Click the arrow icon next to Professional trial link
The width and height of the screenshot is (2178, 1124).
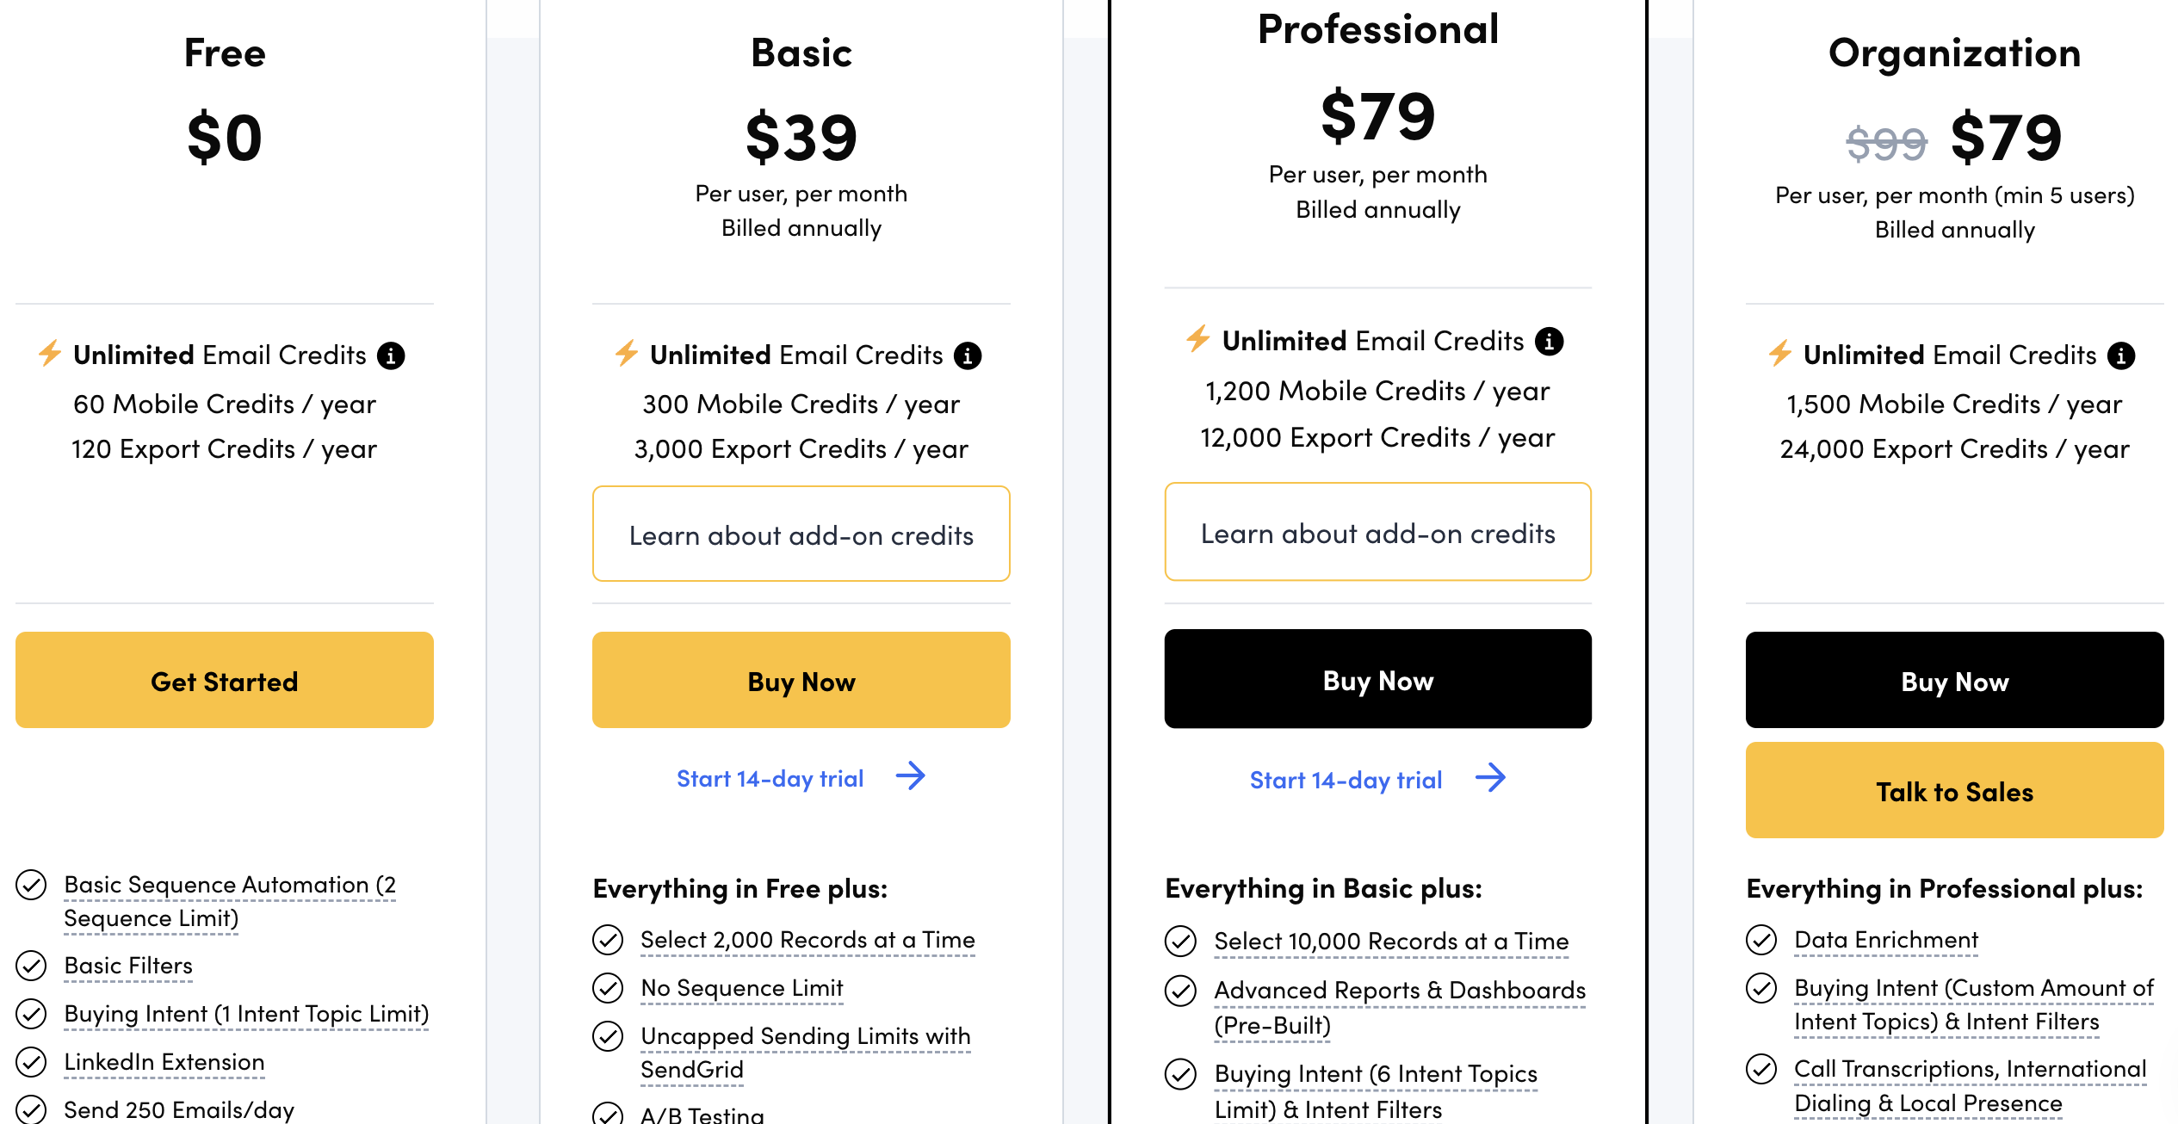(1490, 778)
